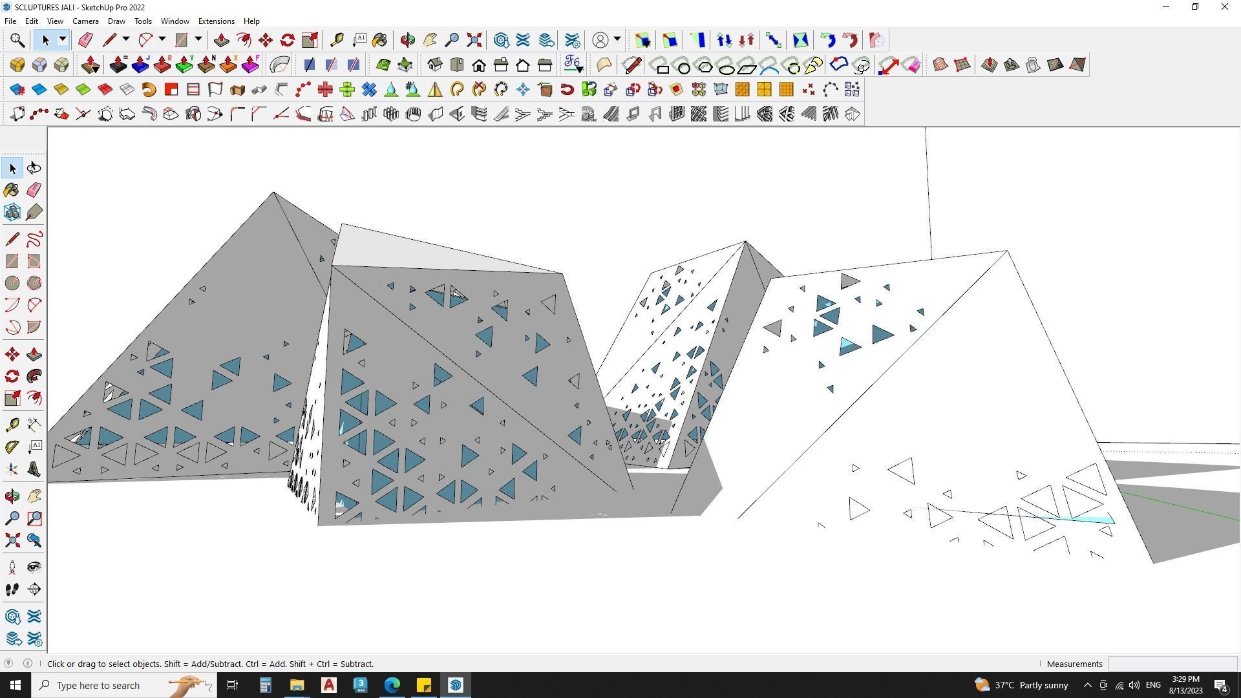Choose the 3D Text tool
Screen dimensions: 1241x698
pos(34,469)
